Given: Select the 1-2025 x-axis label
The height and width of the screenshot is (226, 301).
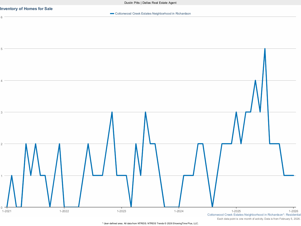Looking at the screenshot, I should (236, 211).
